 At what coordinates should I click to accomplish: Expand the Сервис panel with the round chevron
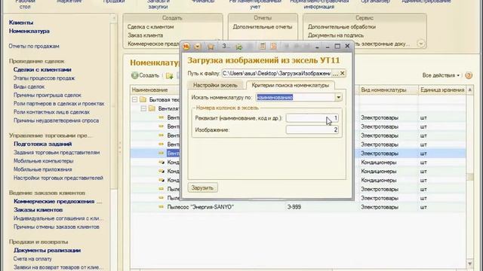coord(421,44)
